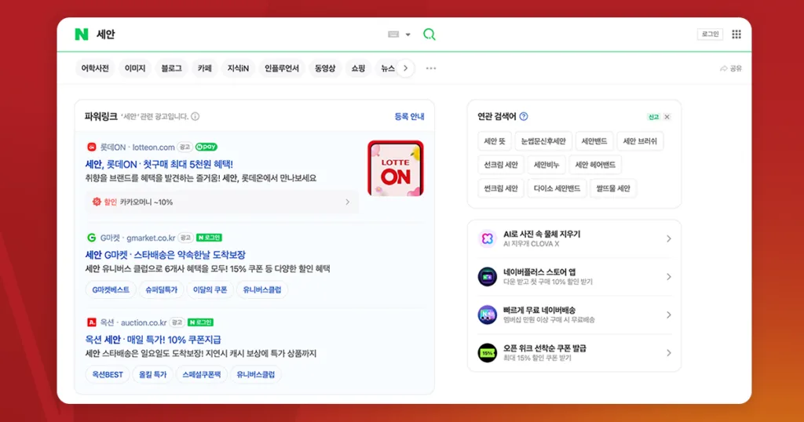Open the 카페 tab
The height and width of the screenshot is (422, 804).
coord(205,68)
